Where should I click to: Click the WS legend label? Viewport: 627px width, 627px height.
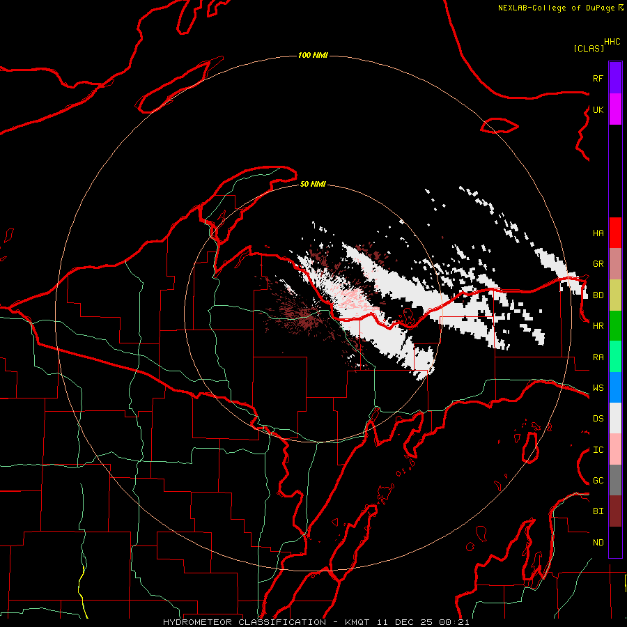coord(598,387)
